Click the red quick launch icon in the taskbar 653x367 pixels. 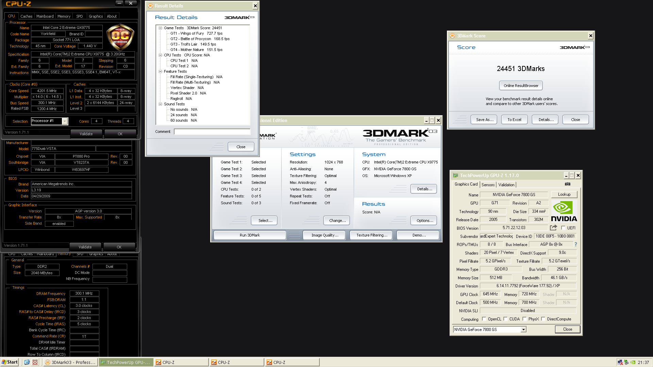(35, 362)
